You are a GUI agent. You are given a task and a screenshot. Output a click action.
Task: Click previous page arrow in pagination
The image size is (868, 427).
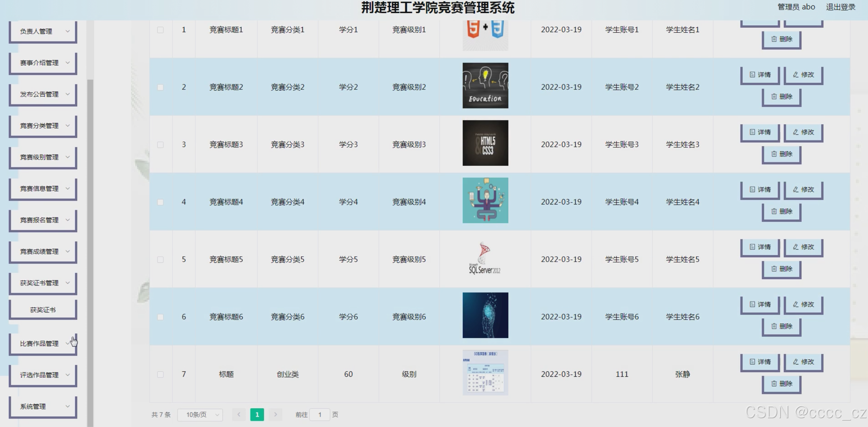point(239,414)
